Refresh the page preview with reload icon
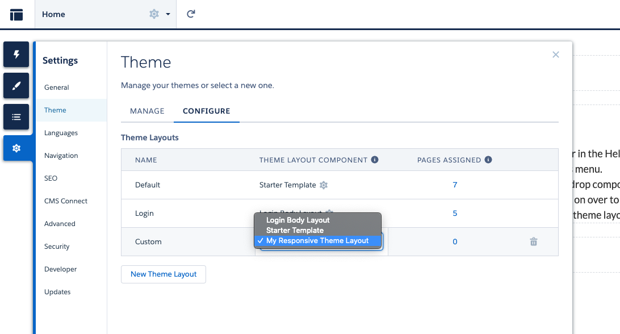The image size is (620, 334). coord(191,14)
